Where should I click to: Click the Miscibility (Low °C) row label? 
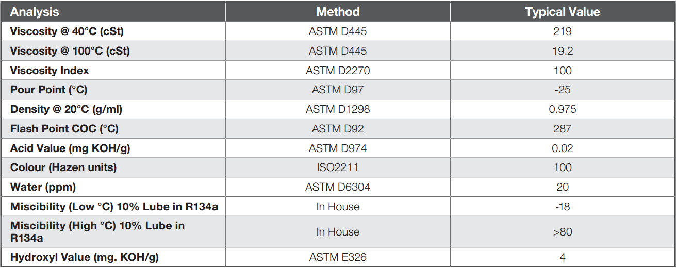point(114,207)
